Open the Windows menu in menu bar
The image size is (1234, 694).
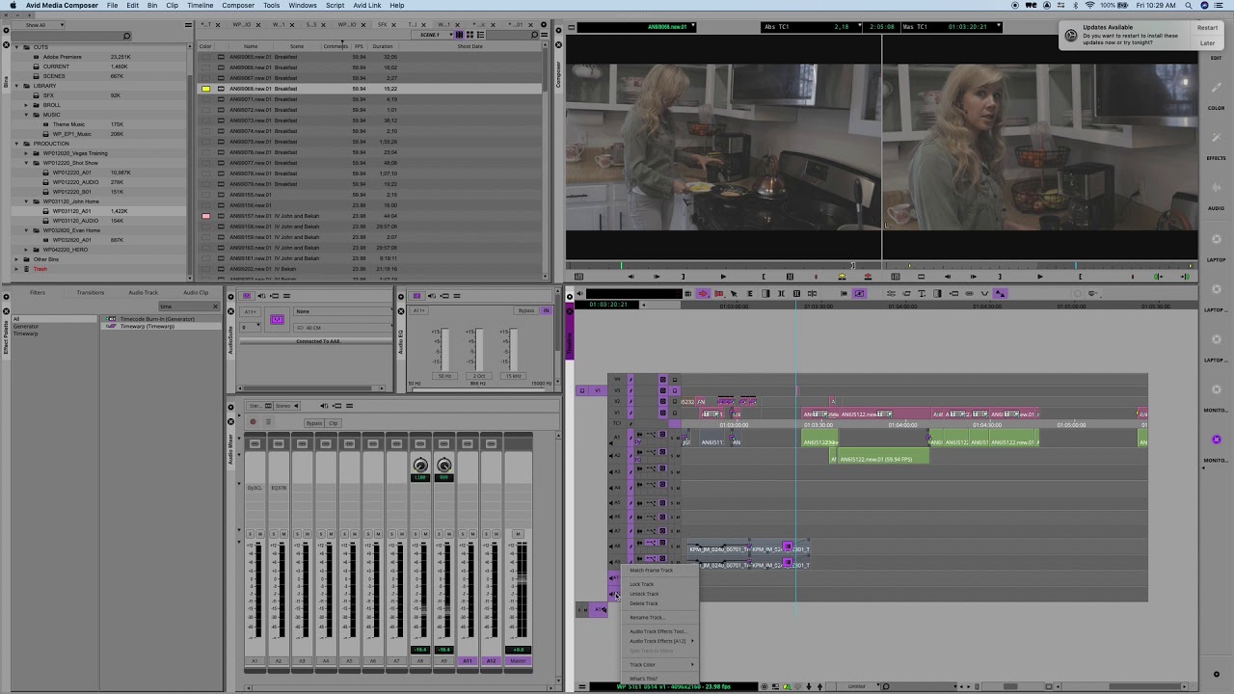pyautogui.click(x=302, y=5)
